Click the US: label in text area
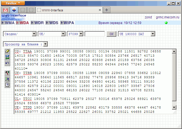 coord(17,51)
